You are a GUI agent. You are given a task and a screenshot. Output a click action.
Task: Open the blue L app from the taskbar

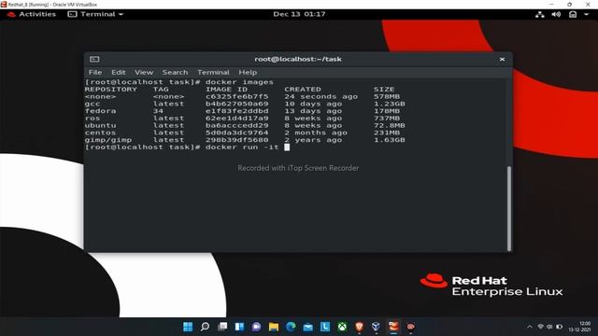point(325,327)
